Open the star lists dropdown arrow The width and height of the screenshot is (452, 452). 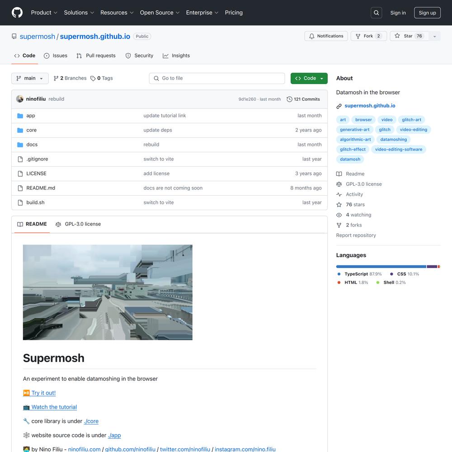[435, 36]
